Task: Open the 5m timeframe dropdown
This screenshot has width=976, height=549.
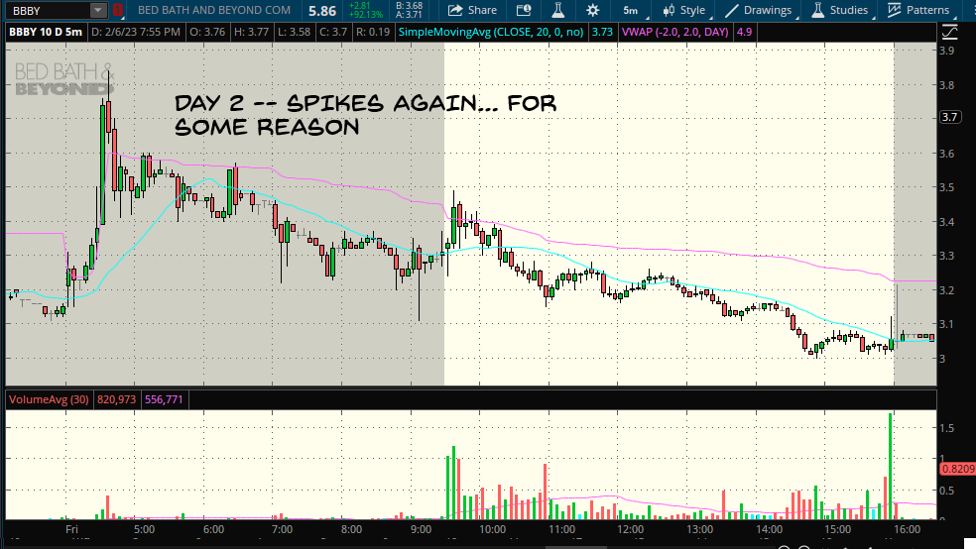Action: 633,11
